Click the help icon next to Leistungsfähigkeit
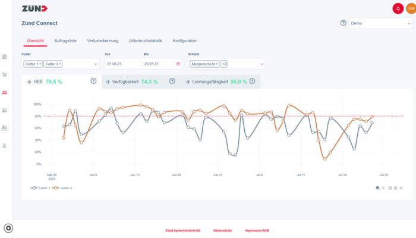 point(253,81)
